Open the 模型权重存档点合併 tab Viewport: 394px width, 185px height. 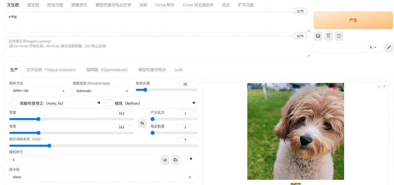[113, 5]
